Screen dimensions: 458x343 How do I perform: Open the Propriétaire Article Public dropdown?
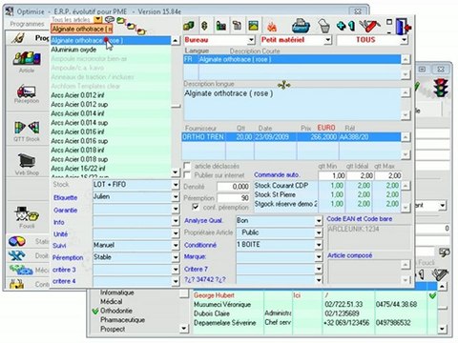tap(319, 232)
